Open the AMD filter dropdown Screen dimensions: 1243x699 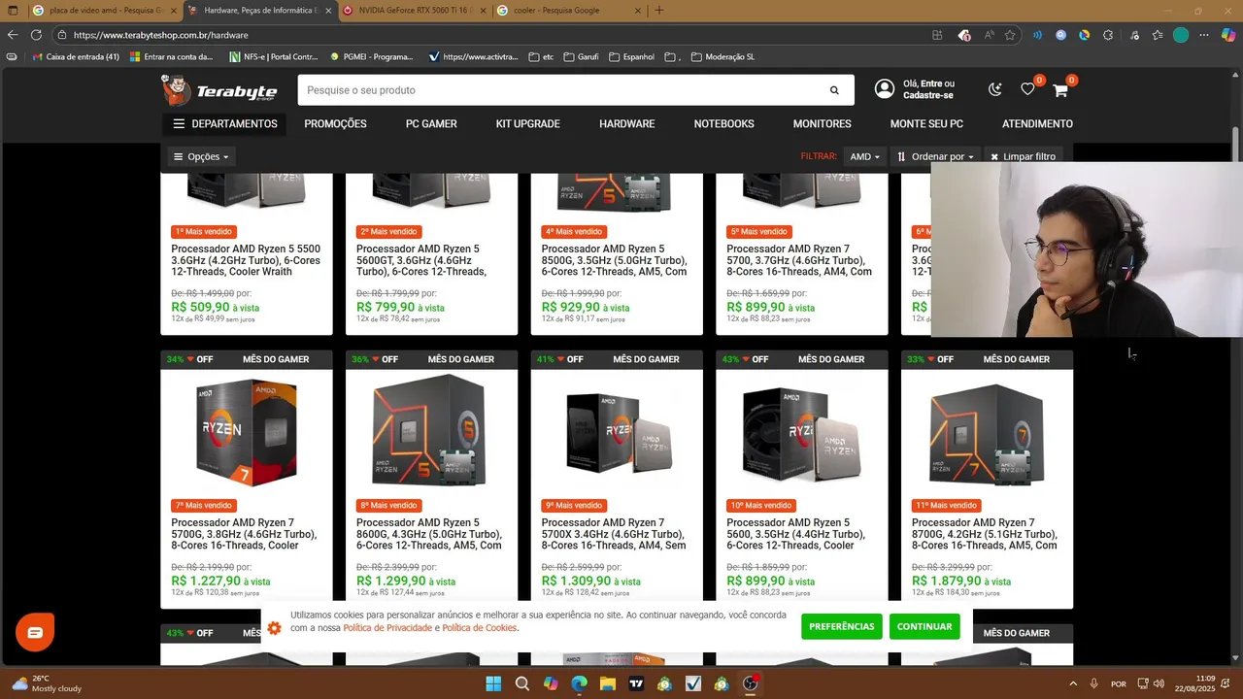click(864, 156)
